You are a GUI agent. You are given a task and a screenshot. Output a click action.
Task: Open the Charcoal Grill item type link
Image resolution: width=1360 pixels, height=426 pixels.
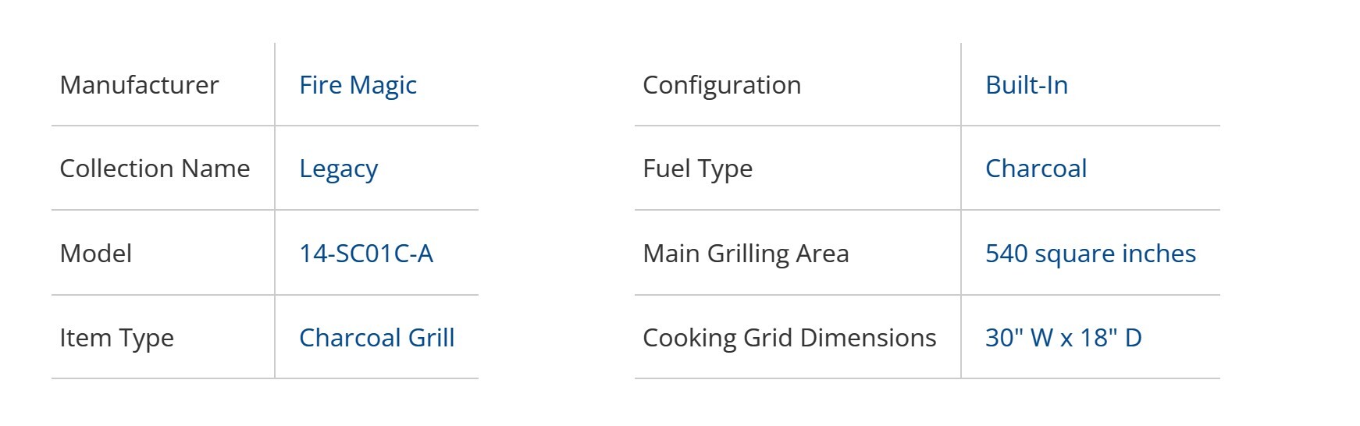coord(376,338)
